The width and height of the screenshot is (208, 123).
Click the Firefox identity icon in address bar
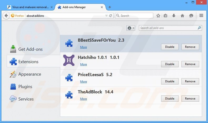pyautogui.click(x=13, y=16)
